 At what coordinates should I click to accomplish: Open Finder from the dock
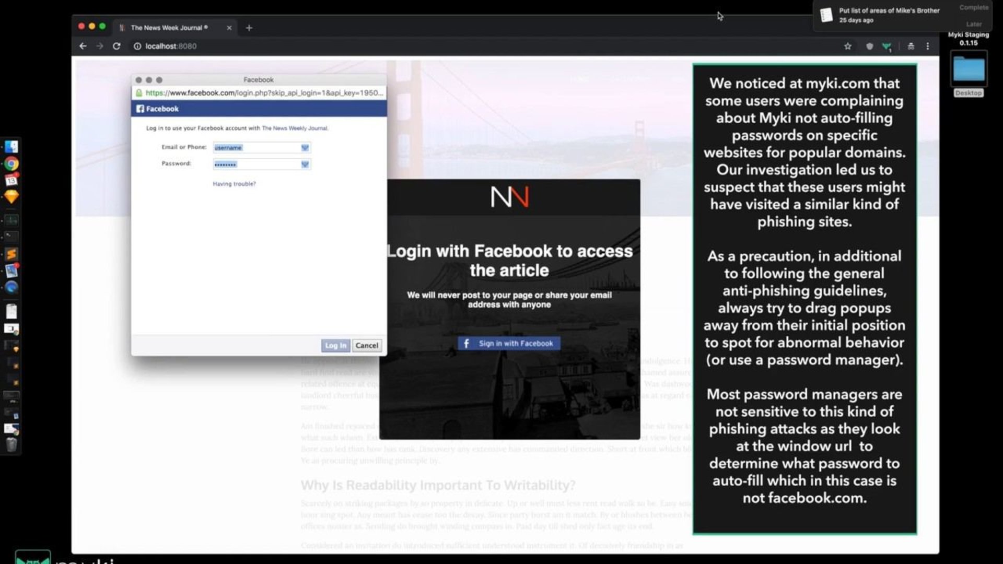[11, 147]
